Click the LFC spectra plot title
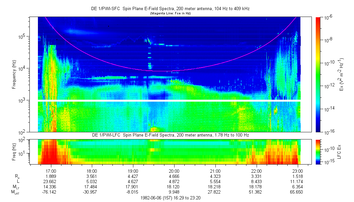 pos(169,135)
